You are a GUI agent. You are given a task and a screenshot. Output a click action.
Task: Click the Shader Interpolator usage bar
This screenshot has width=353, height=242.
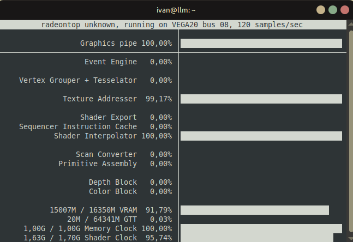261,136
